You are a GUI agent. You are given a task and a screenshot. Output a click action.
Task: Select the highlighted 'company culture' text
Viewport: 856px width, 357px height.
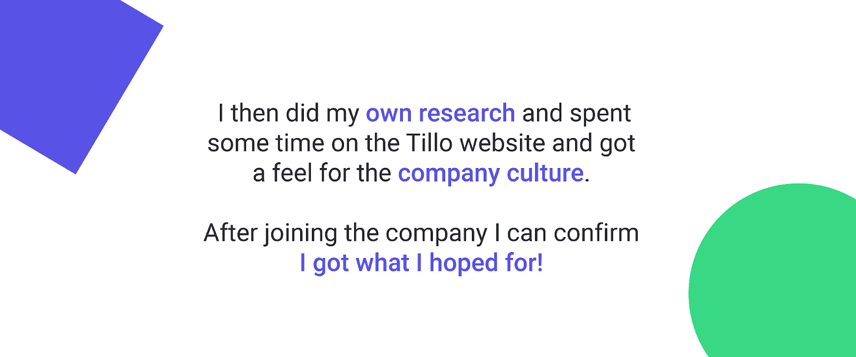491,174
